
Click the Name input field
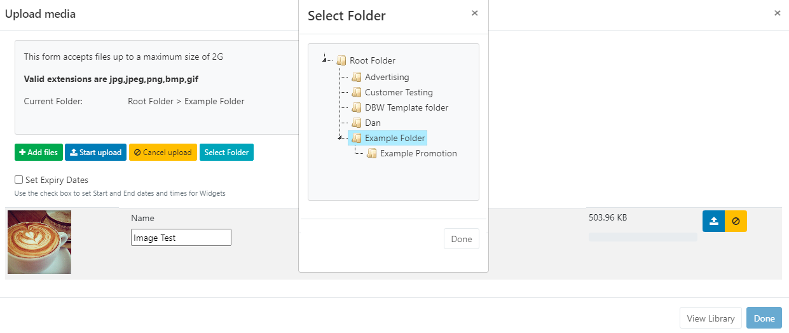181,238
